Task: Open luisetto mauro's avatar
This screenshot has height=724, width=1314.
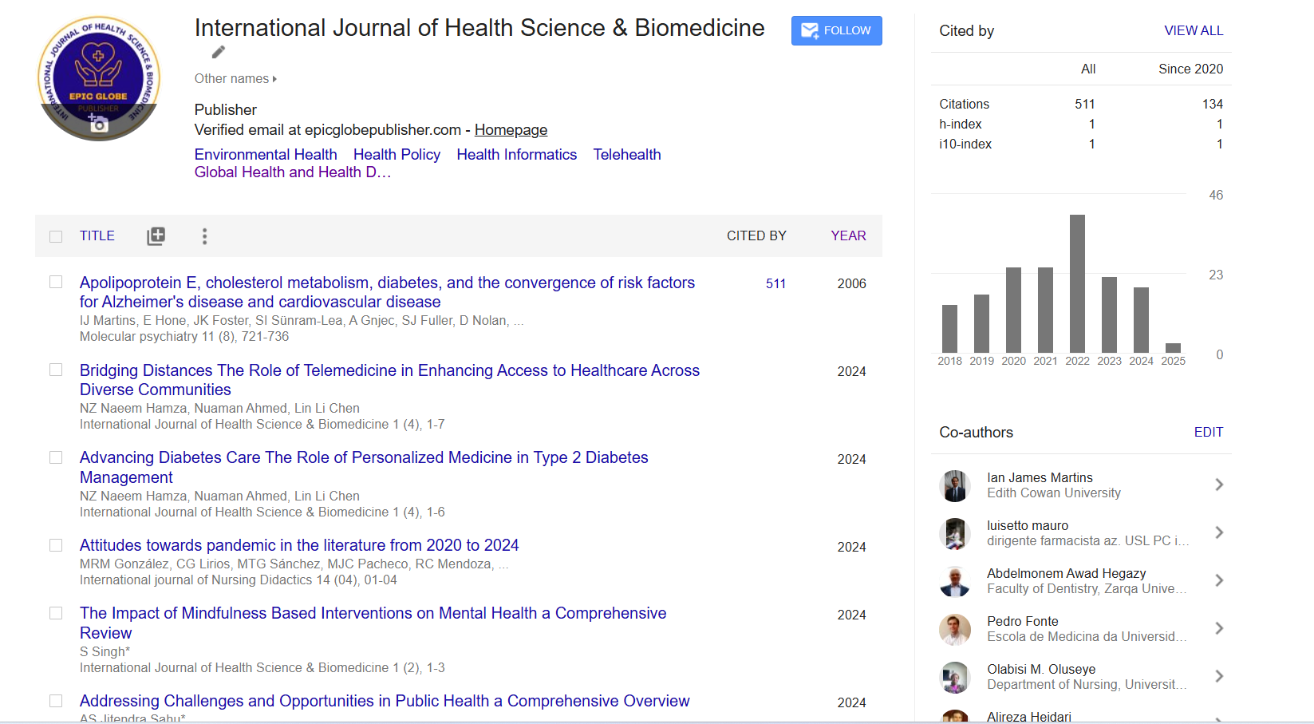Action: coord(955,533)
